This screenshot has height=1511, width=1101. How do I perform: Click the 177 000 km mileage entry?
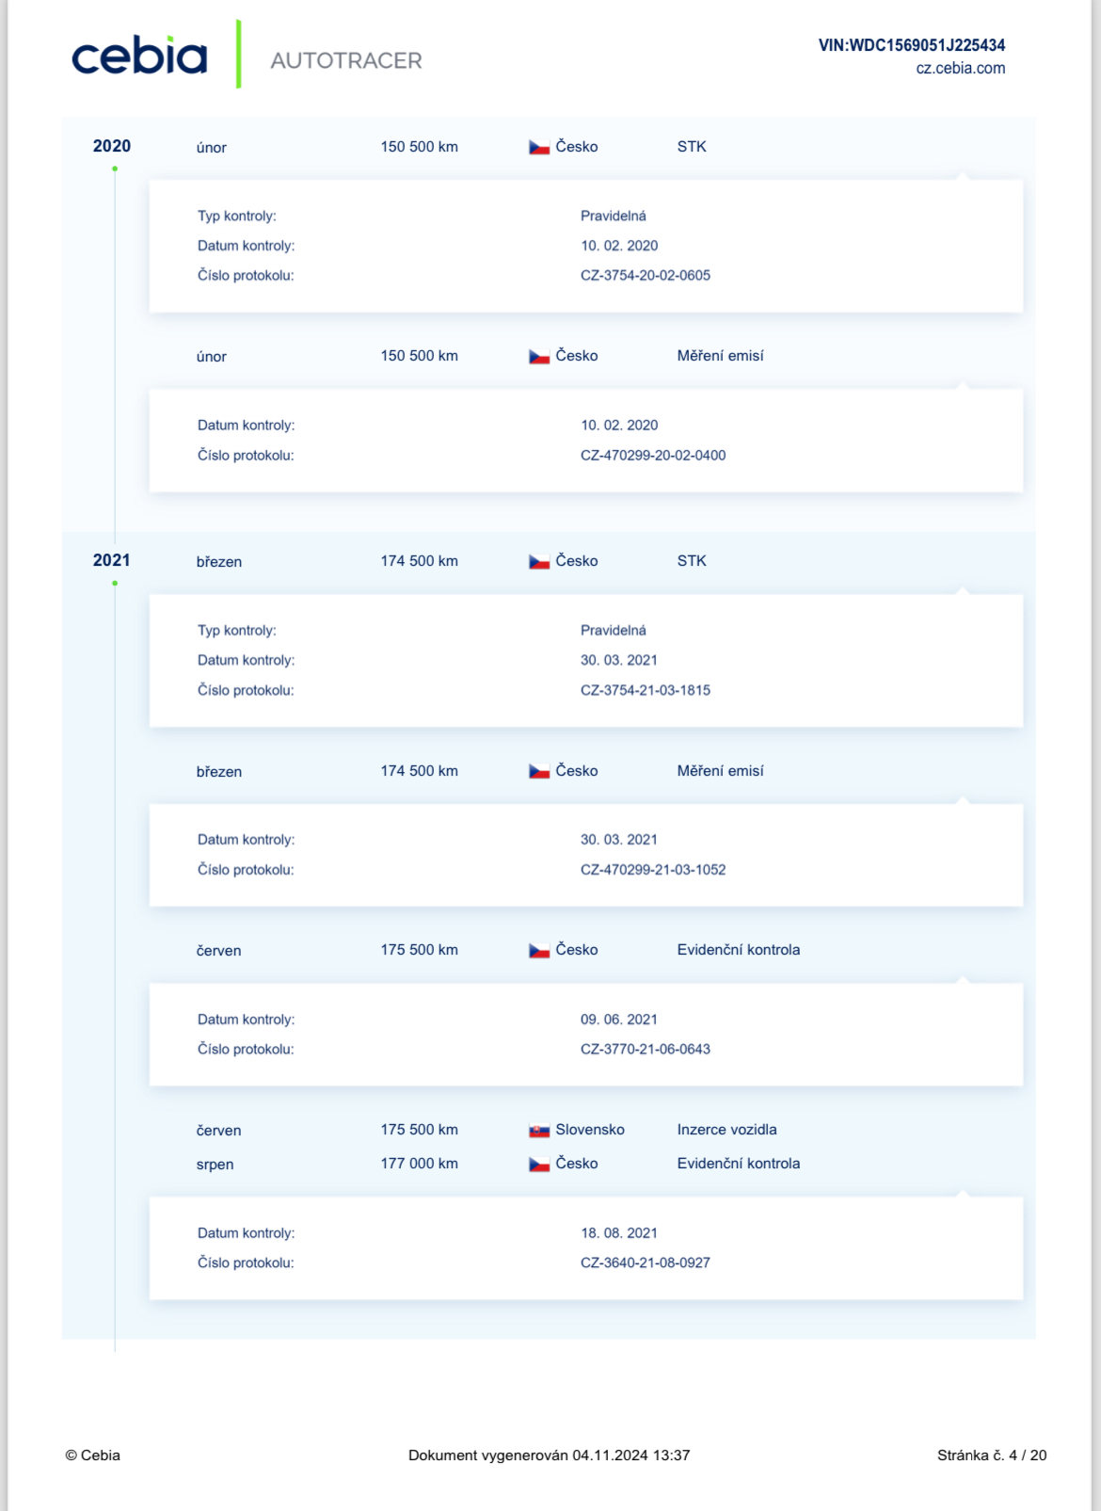pos(420,1164)
